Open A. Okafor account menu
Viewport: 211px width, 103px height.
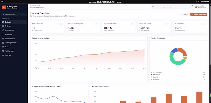click(200, 7)
